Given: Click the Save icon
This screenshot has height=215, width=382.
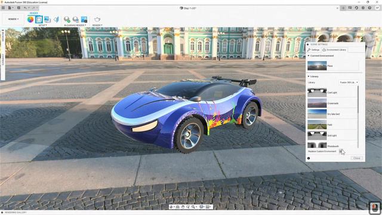Looking at the screenshot, I should (x=19, y=8).
